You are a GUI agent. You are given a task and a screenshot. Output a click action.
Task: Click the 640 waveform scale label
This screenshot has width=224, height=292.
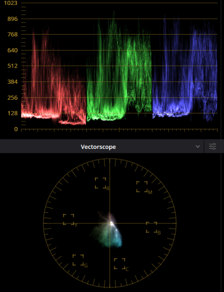(x=13, y=50)
